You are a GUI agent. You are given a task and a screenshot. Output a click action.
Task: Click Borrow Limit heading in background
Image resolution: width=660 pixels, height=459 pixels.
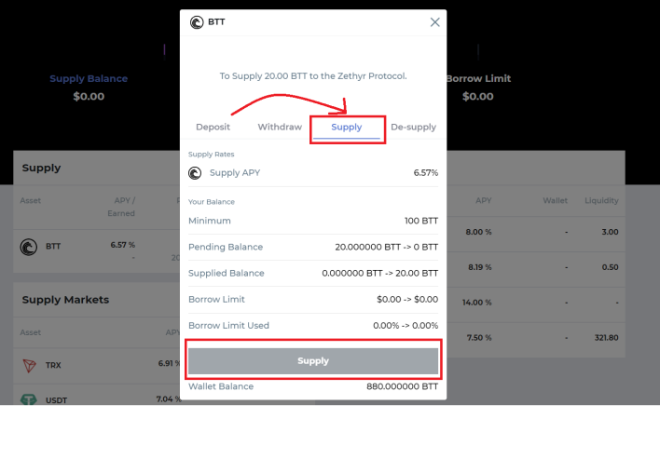coord(478,78)
